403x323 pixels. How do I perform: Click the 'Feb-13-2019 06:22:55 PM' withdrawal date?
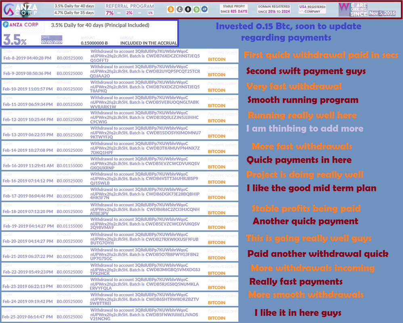click(x=28, y=134)
